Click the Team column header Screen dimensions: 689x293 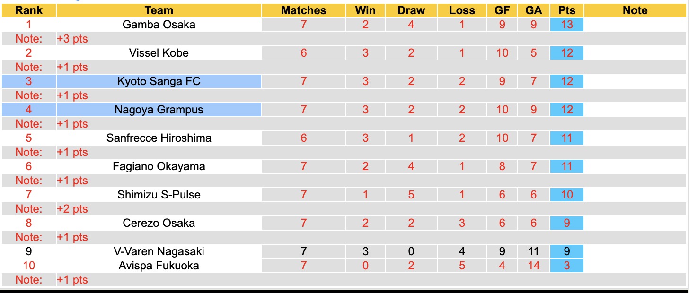(159, 10)
